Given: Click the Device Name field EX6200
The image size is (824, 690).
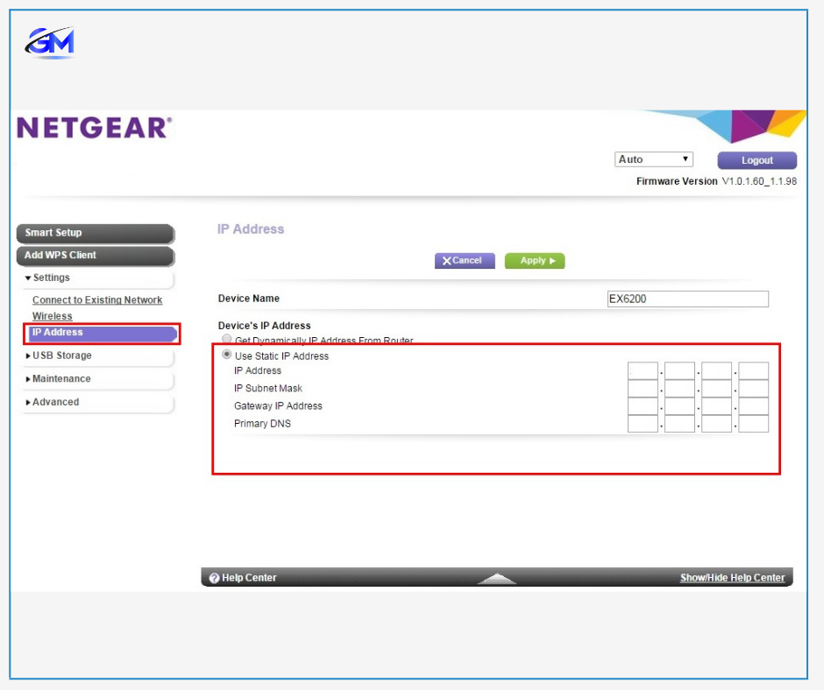Looking at the screenshot, I should 687,299.
